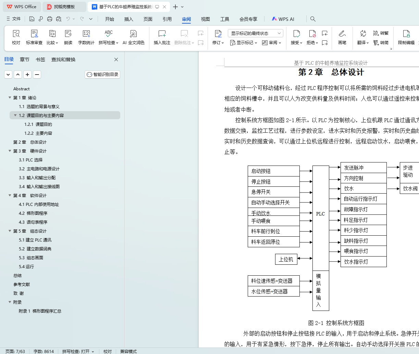Convert text with 转繁 button

pyautogui.click(x=381, y=33)
